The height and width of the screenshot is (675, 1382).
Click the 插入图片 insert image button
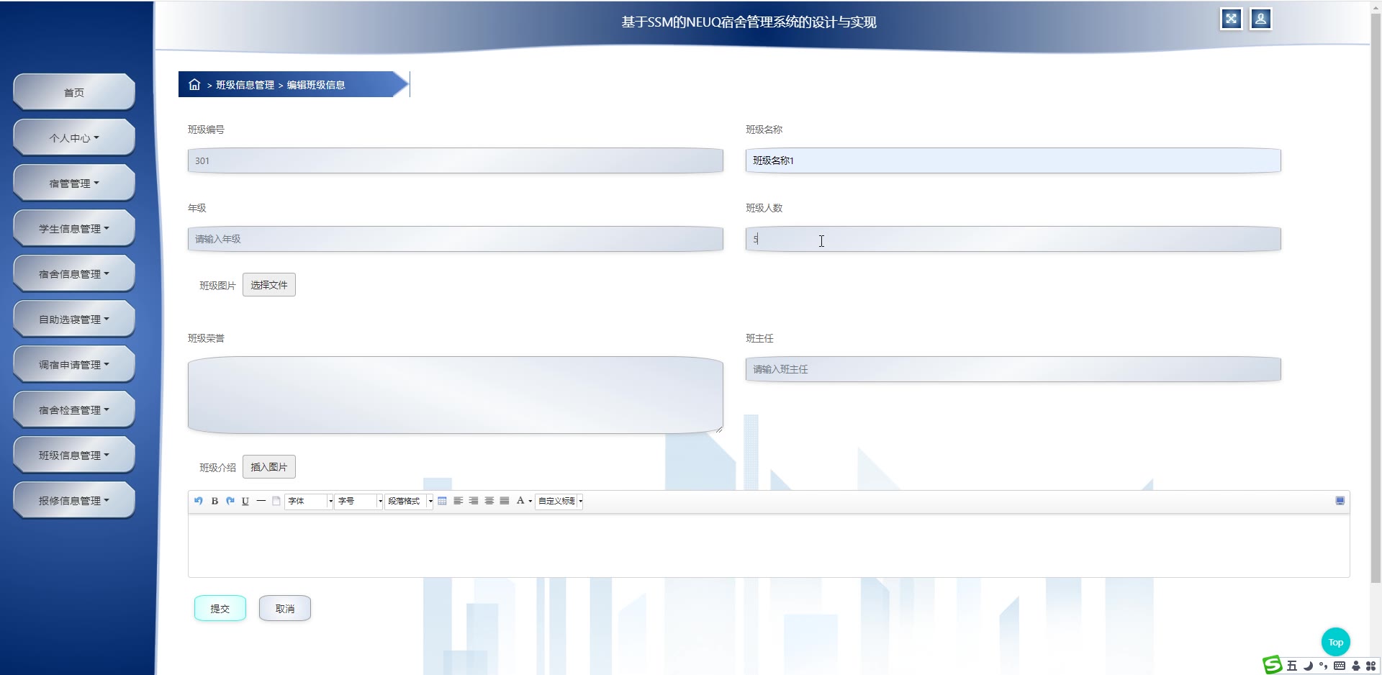269,467
